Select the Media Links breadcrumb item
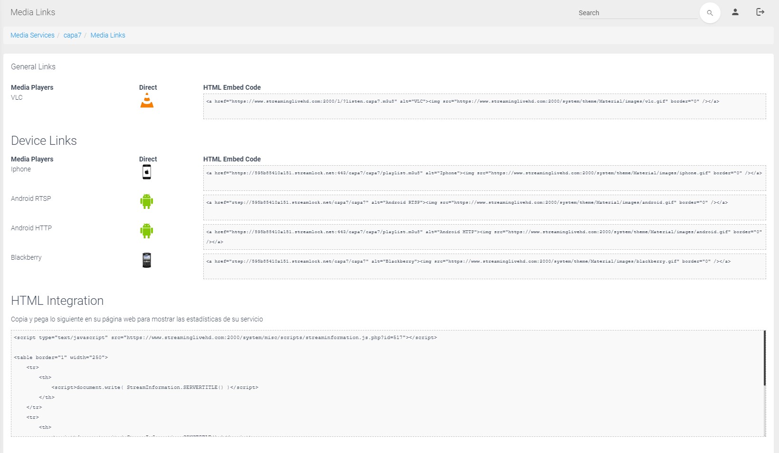Viewport: 779px width, 453px height. 108,35
